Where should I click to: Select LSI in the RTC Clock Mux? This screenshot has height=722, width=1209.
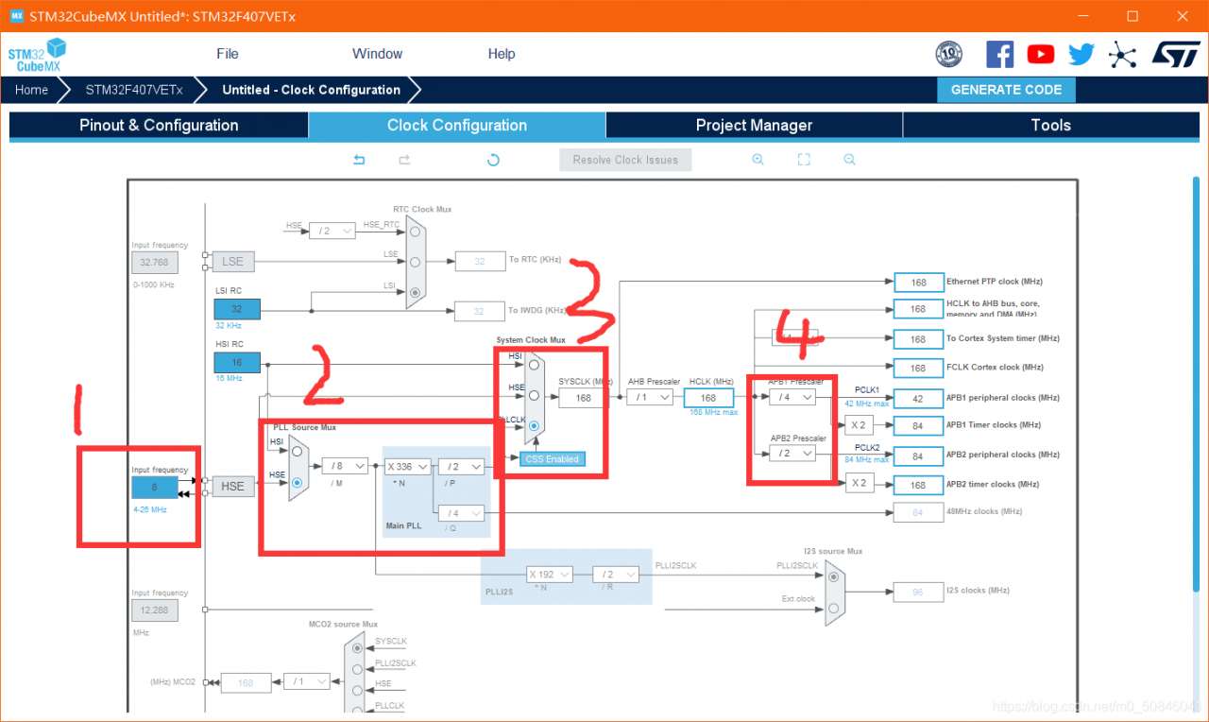coord(414,292)
